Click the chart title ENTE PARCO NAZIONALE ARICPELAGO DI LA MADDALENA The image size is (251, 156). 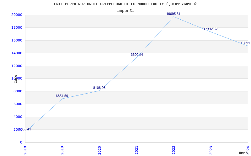125,4
